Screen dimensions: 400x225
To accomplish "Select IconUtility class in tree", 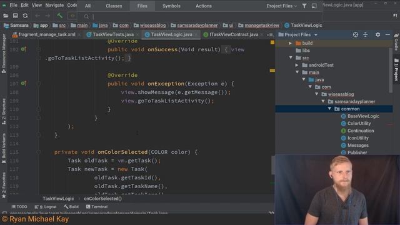I will click(x=358, y=138).
